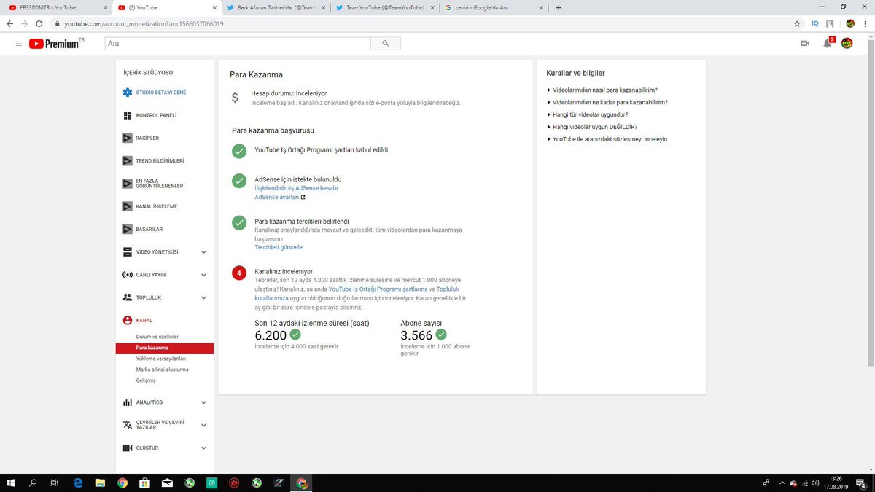The height and width of the screenshot is (492, 875).
Task: Click Tercihleri güncelle link
Action: 279,247
